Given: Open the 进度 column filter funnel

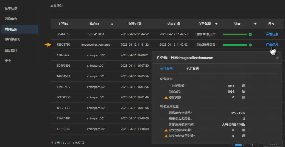Looking at the screenshot, I should click(255, 24).
